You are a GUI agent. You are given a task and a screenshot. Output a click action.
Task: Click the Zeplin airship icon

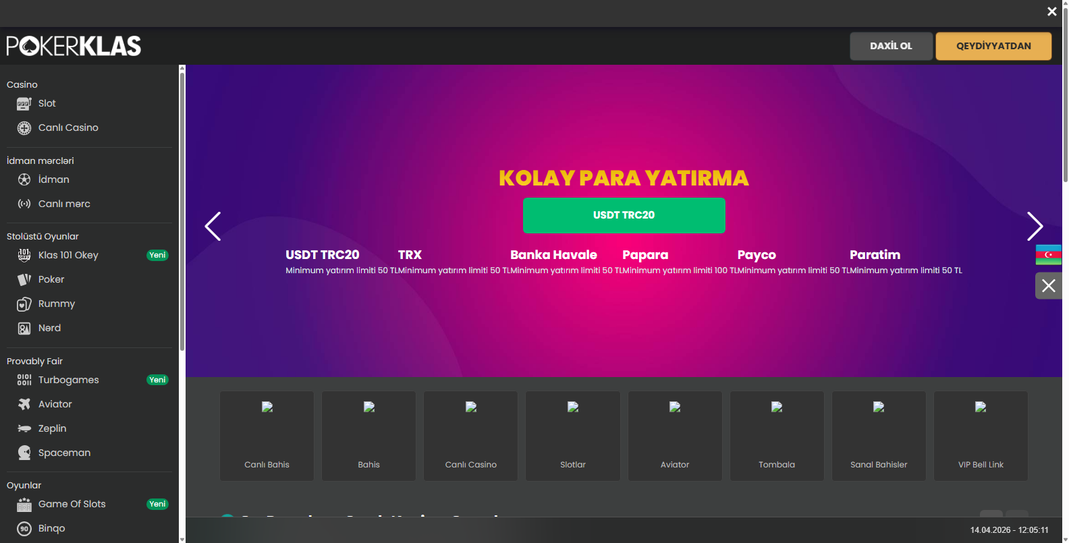(24, 428)
